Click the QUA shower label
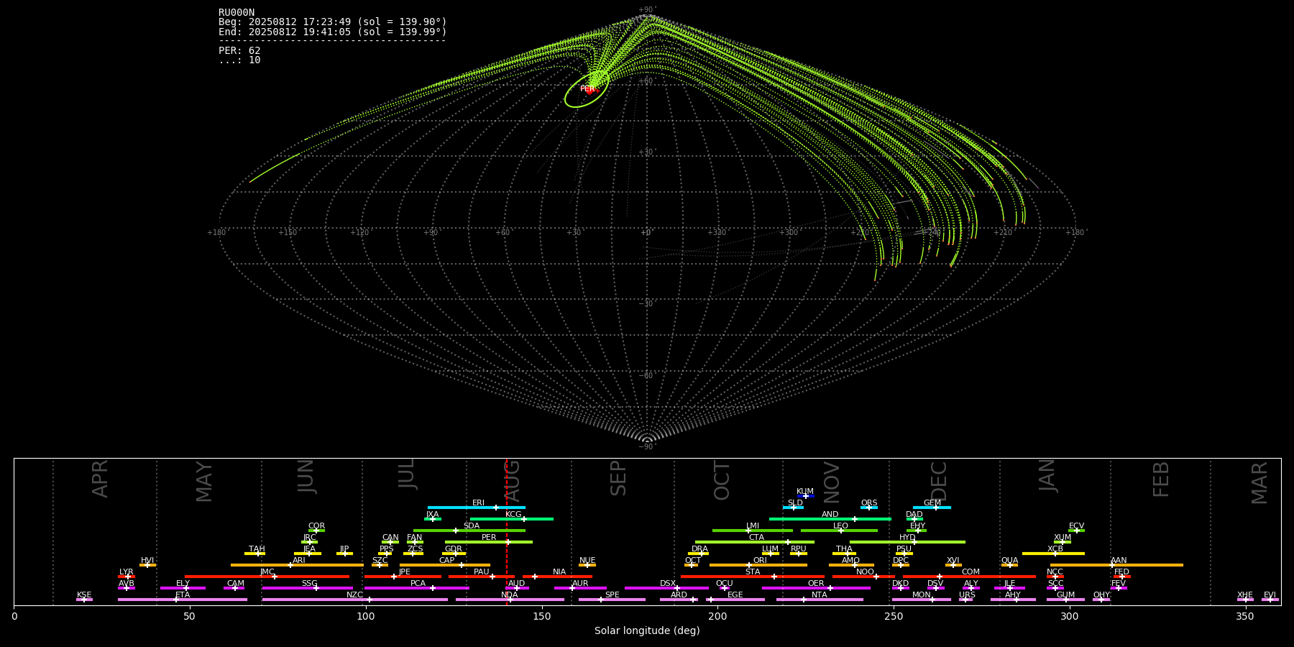 pos(1009,560)
